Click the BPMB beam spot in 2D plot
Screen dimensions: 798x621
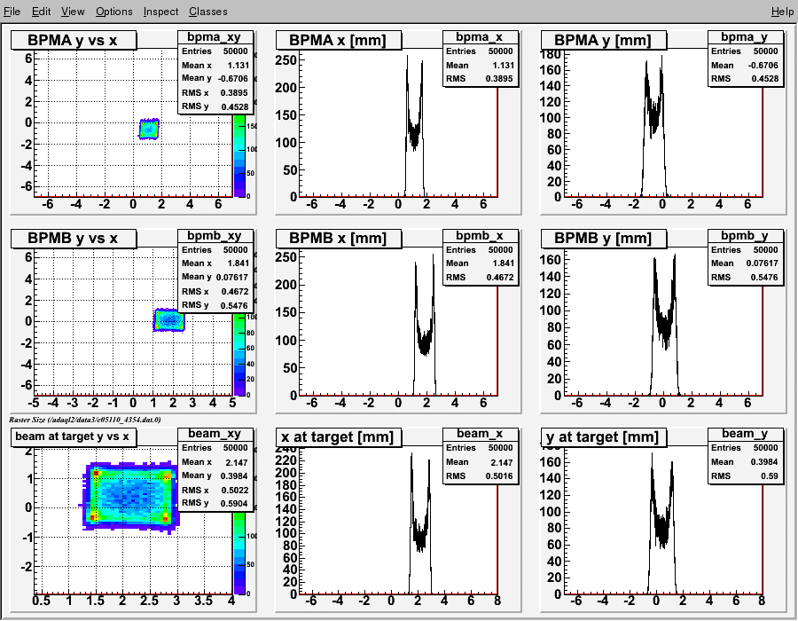tap(169, 320)
